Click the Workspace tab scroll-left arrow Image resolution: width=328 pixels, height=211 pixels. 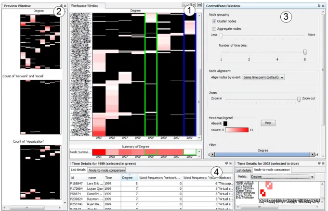[x=184, y=5]
